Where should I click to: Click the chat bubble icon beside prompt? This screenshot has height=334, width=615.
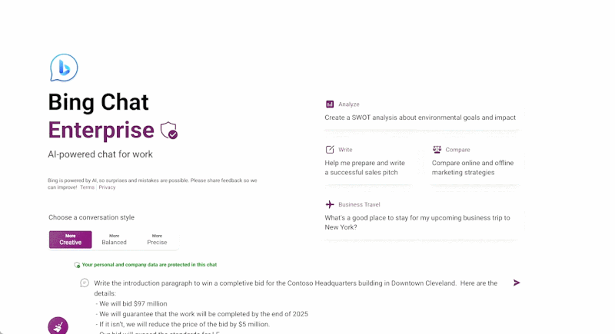(85, 283)
